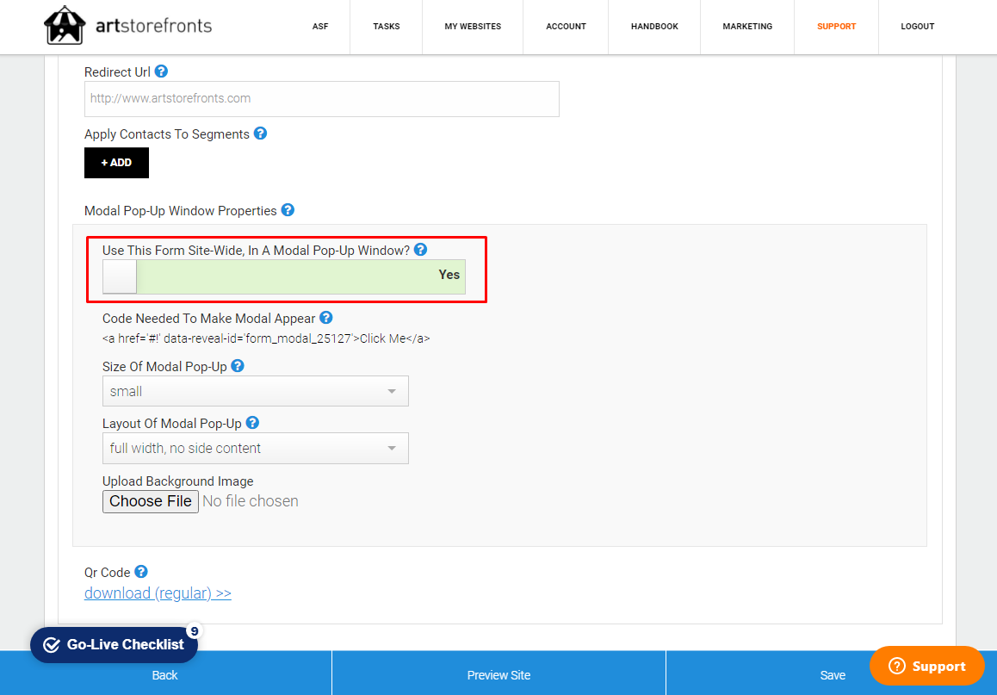Click the modal embed code snippet text
997x695 pixels.
point(266,339)
